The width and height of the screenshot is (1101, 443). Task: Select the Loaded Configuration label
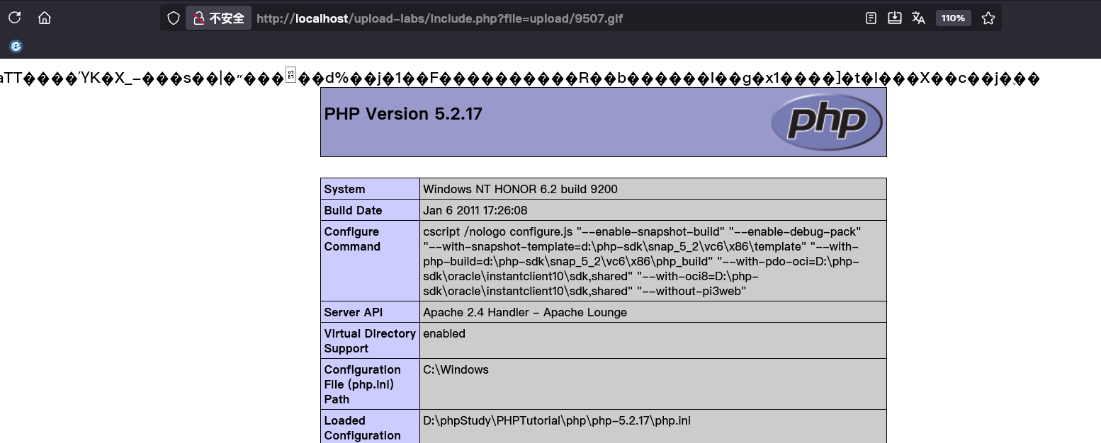(x=363, y=427)
